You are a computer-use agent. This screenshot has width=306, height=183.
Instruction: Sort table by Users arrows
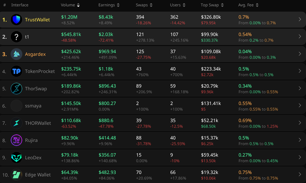click(x=184, y=5)
